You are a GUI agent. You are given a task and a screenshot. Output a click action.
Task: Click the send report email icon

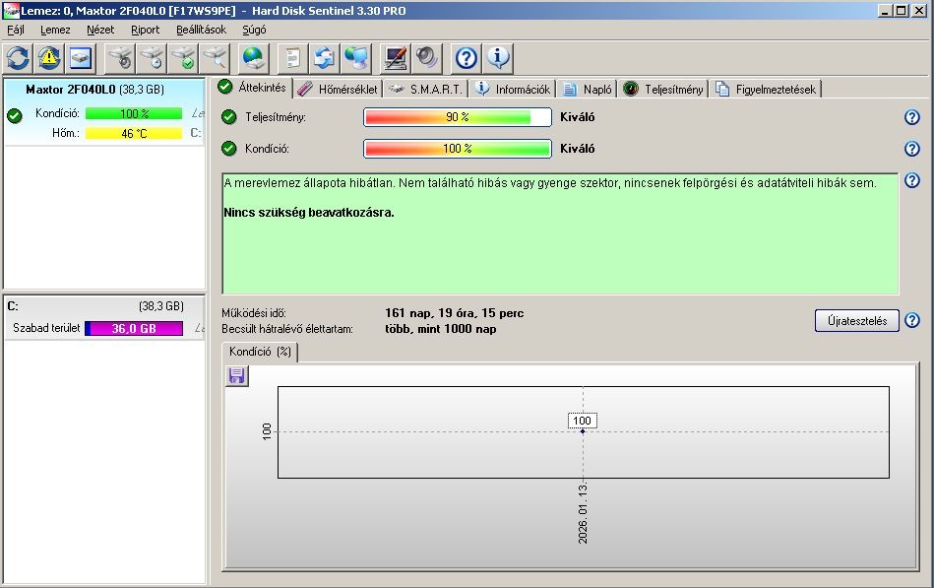(x=324, y=58)
